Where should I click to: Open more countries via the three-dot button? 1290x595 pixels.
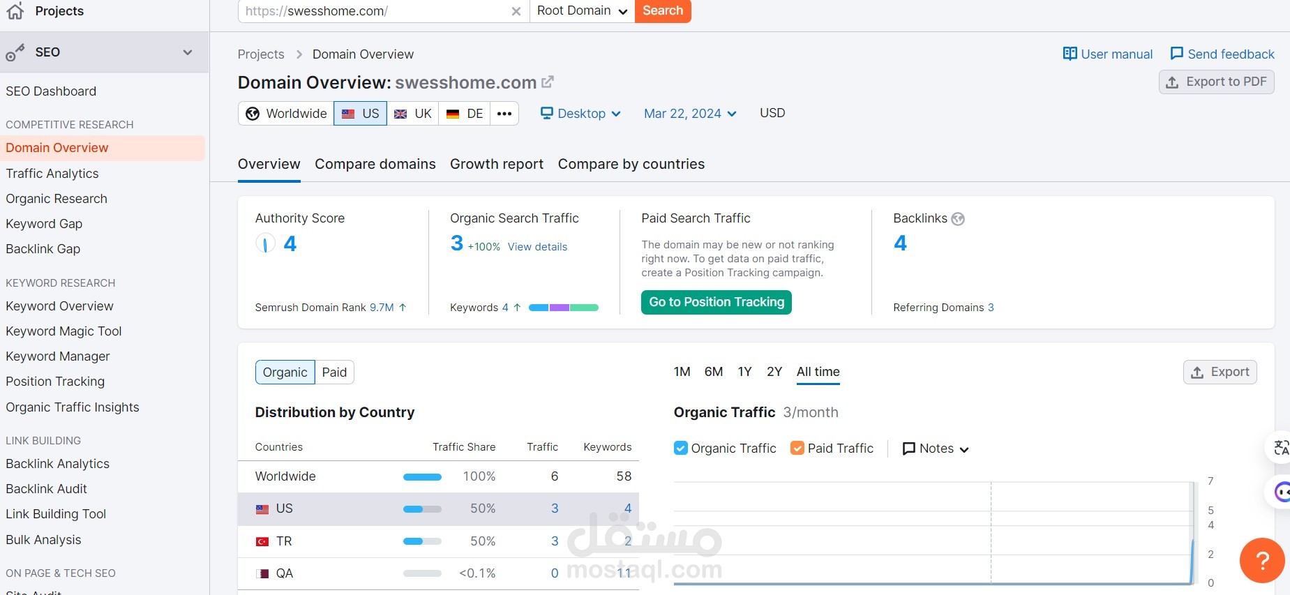(504, 114)
